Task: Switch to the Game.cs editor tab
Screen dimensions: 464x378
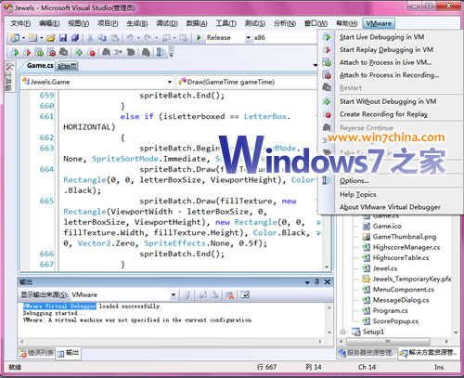Action: (40, 65)
